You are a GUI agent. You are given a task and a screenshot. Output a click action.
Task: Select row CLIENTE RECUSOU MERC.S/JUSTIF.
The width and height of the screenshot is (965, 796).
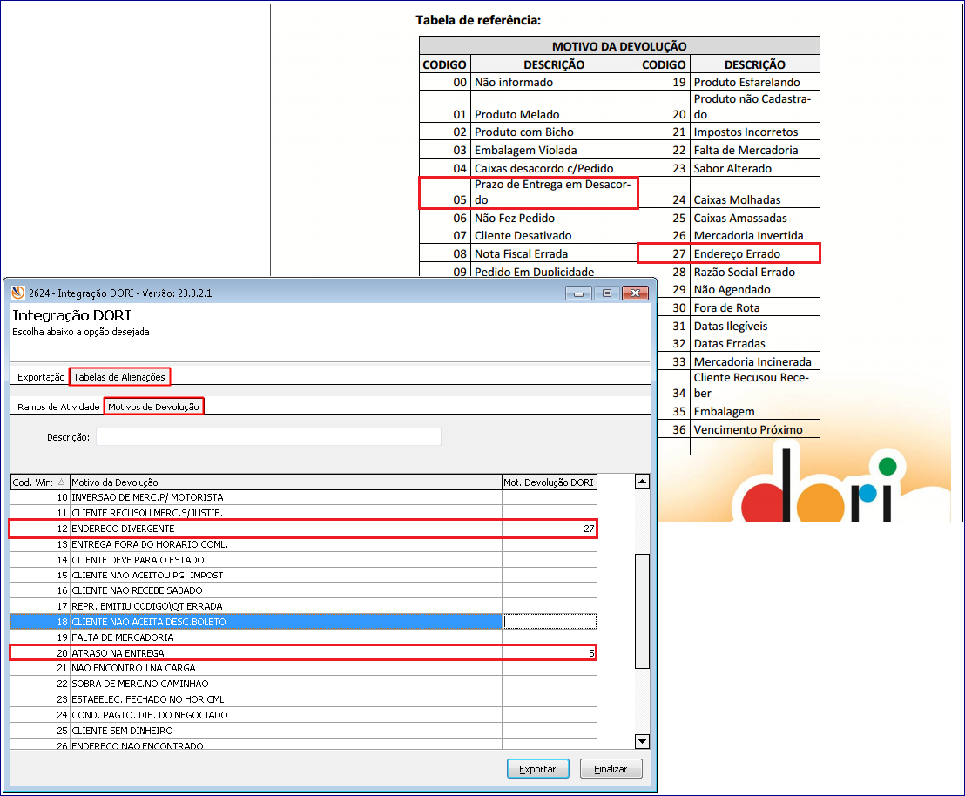pyautogui.click(x=303, y=513)
